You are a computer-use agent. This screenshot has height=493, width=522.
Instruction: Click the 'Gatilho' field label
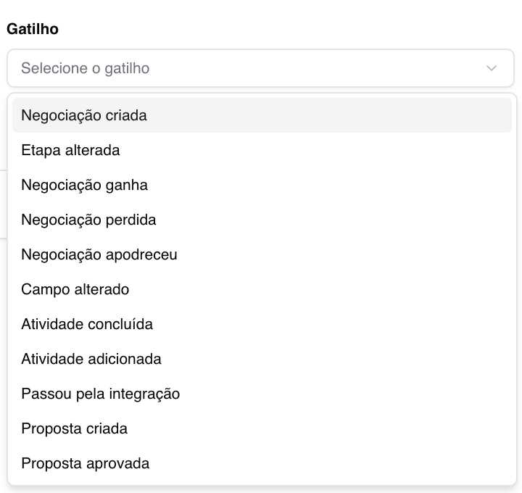(x=33, y=29)
